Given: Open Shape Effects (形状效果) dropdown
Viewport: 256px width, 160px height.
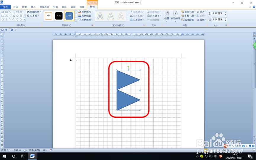Looking at the screenshot, I should (x=86, y=20).
